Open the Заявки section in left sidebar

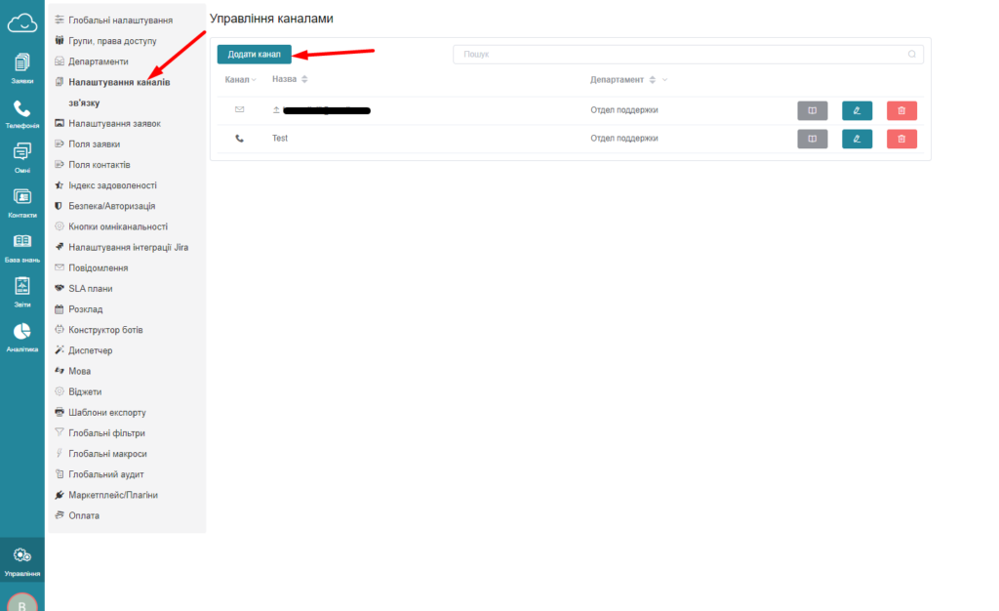click(21, 66)
